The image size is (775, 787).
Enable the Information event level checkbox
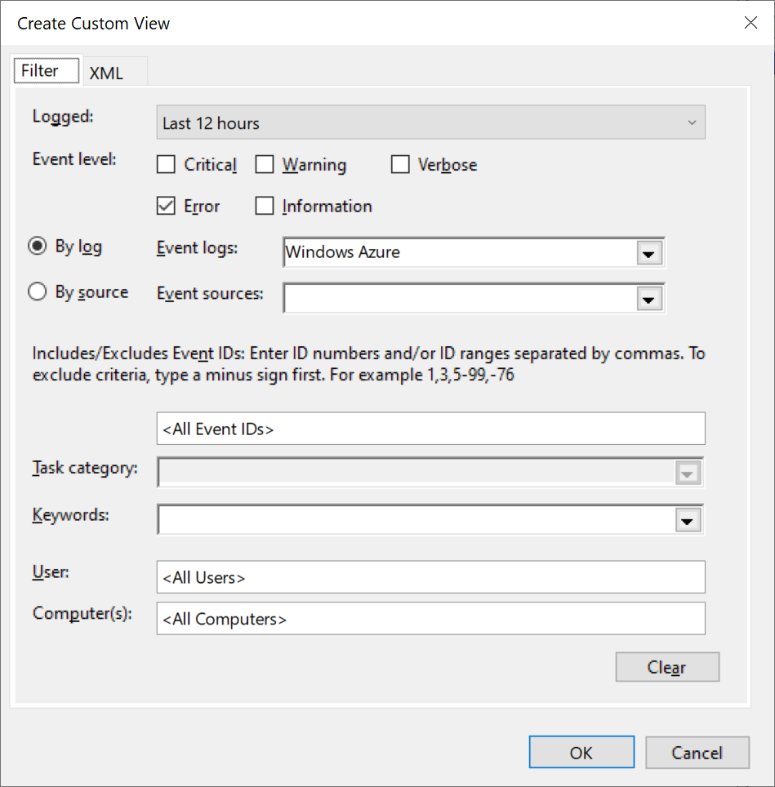click(265, 206)
